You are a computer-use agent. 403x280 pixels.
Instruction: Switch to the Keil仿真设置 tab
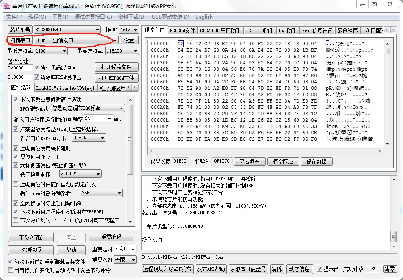[x=317, y=30]
